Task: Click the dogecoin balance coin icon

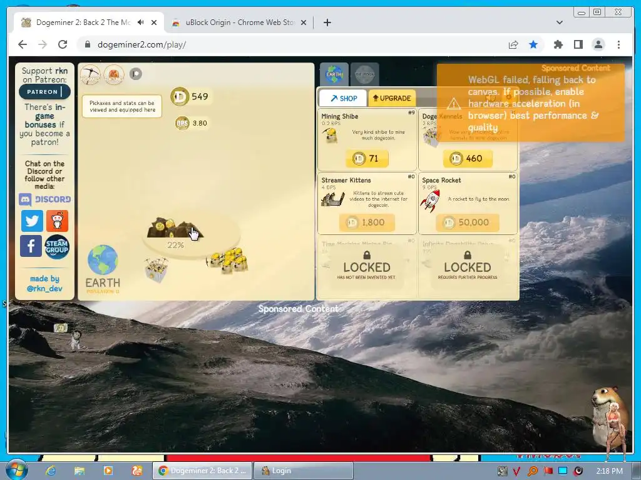Action: click(x=180, y=97)
